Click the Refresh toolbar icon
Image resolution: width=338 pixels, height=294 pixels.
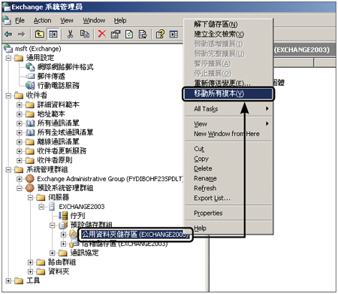click(x=129, y=34)
